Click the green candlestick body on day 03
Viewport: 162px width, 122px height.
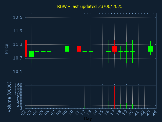(31, 54)
